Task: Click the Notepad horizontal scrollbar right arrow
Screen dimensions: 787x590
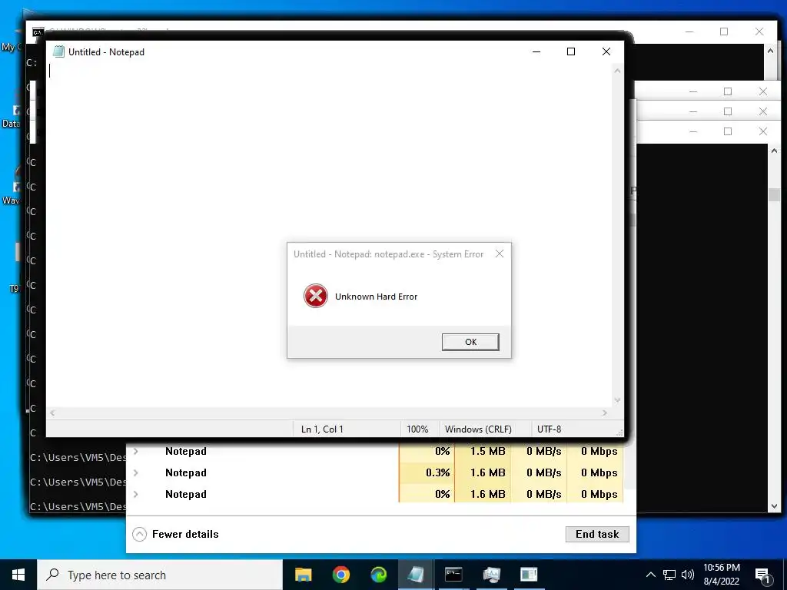Action: point(605,413)
